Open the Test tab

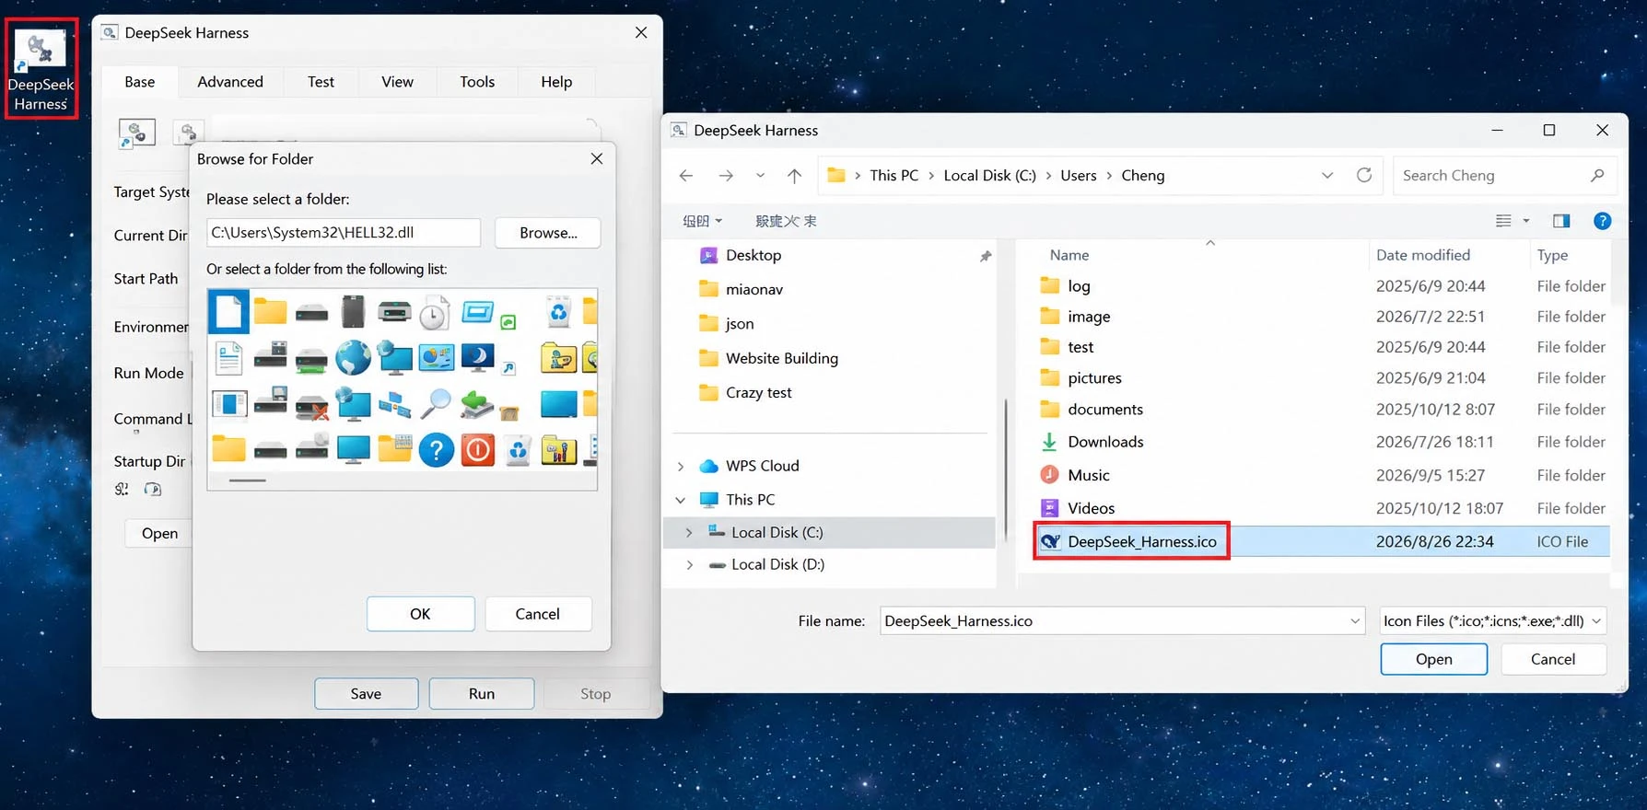click(x=321, y=82)
